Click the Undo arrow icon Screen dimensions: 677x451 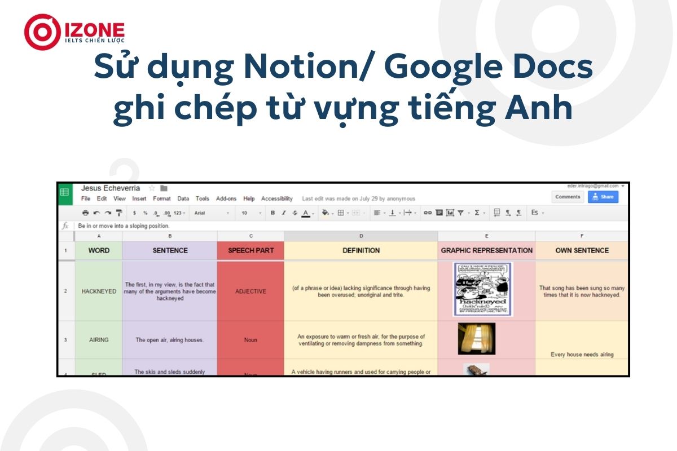[x=96, y=213]
